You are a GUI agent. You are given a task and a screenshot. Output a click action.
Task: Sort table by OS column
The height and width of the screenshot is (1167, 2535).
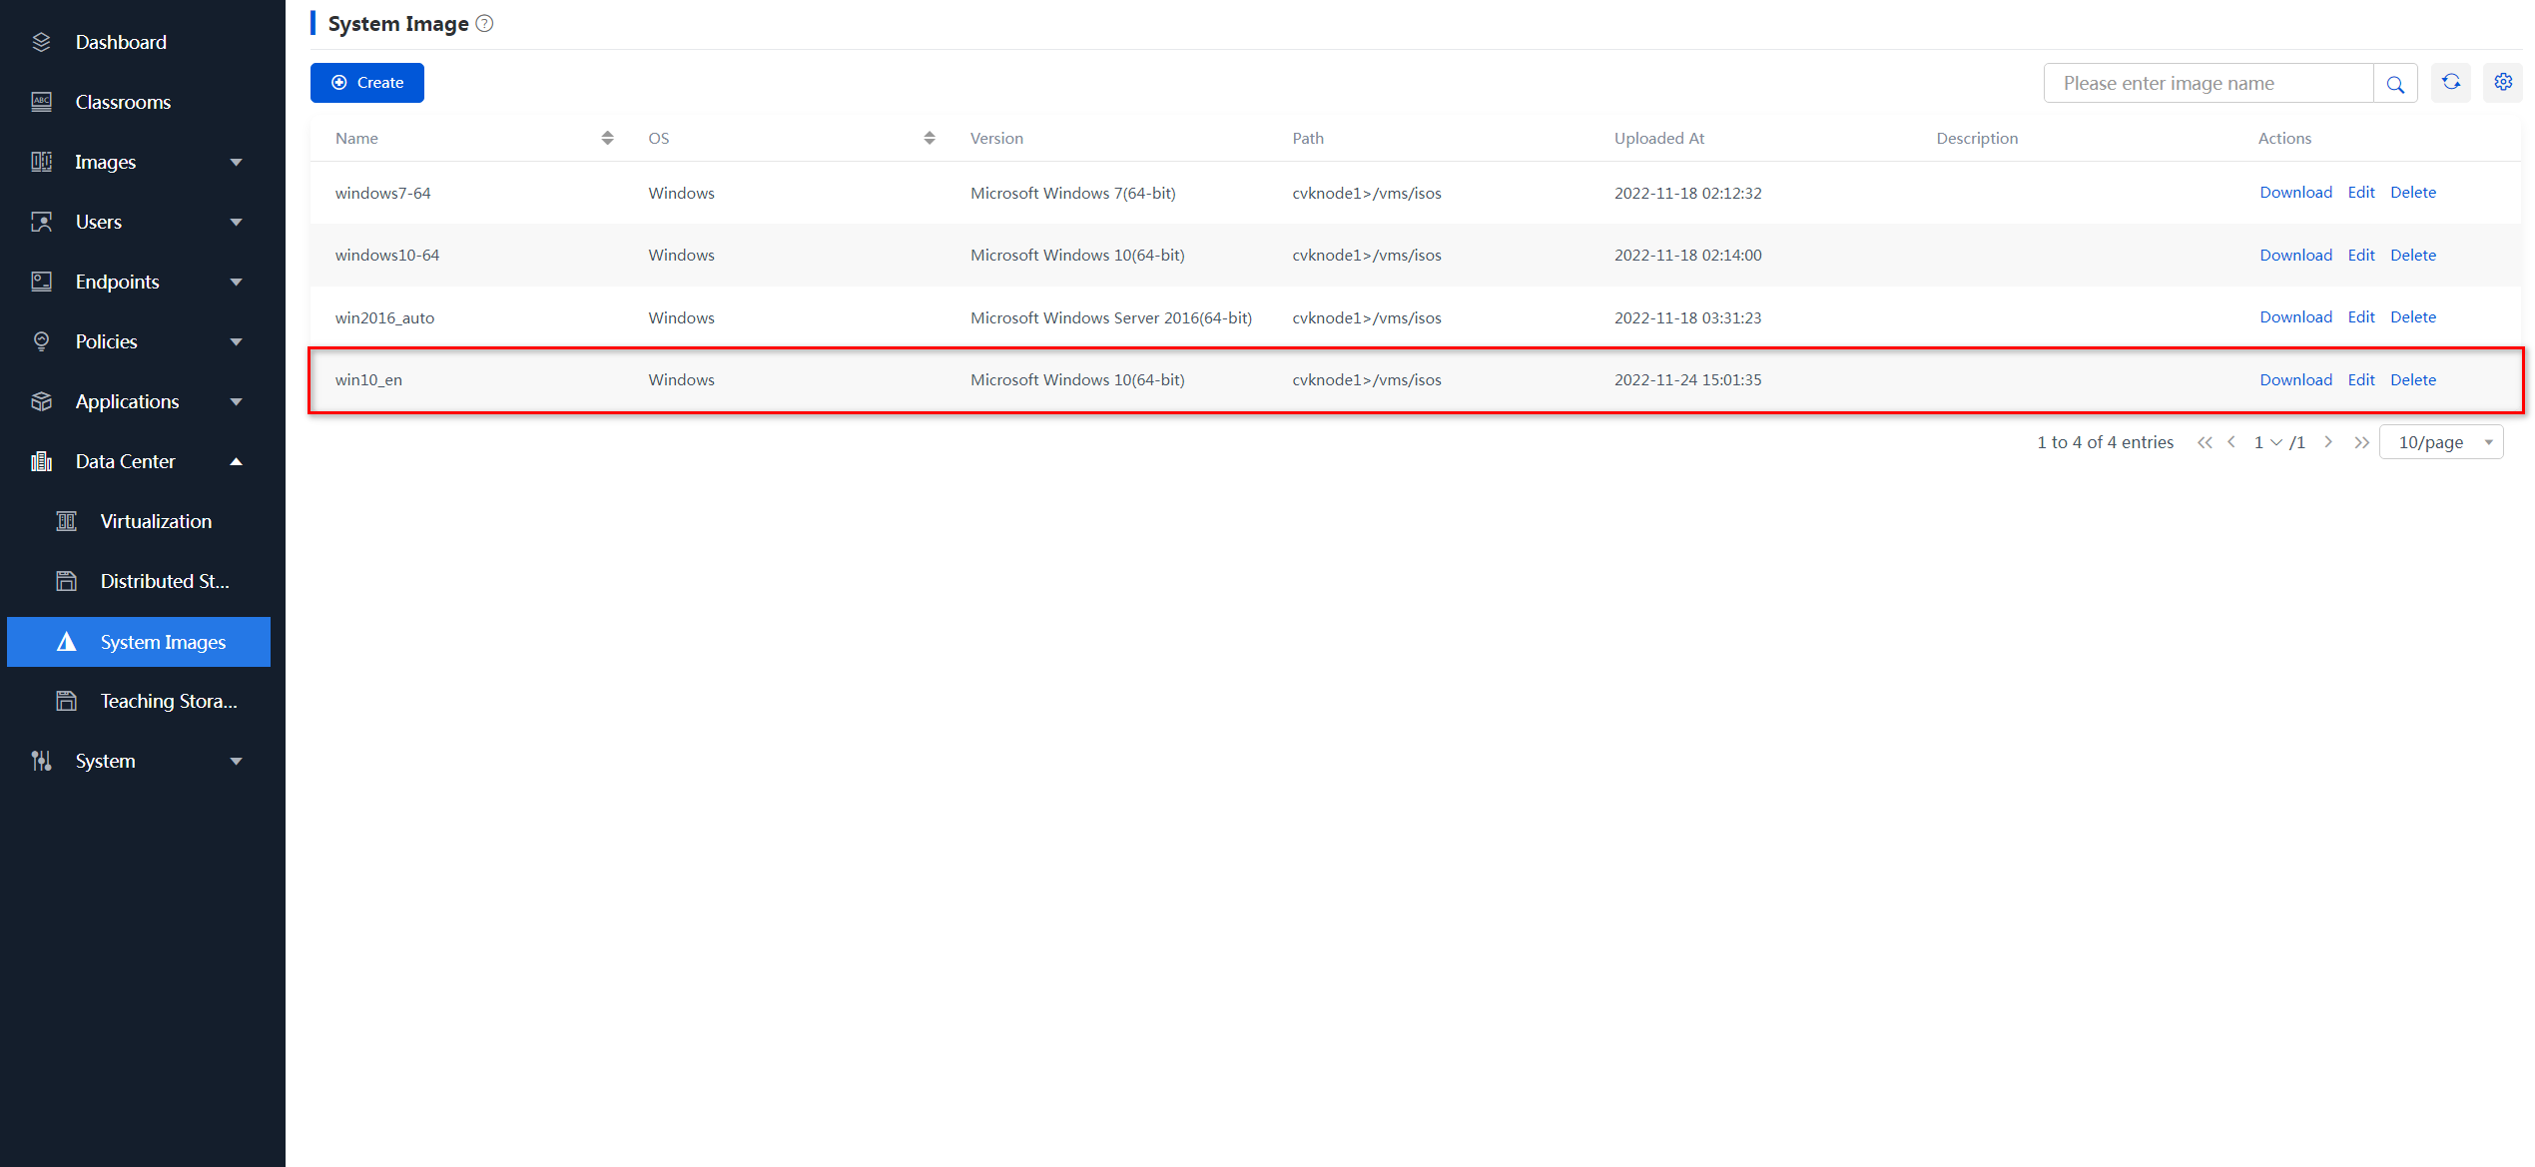point(930,138)
